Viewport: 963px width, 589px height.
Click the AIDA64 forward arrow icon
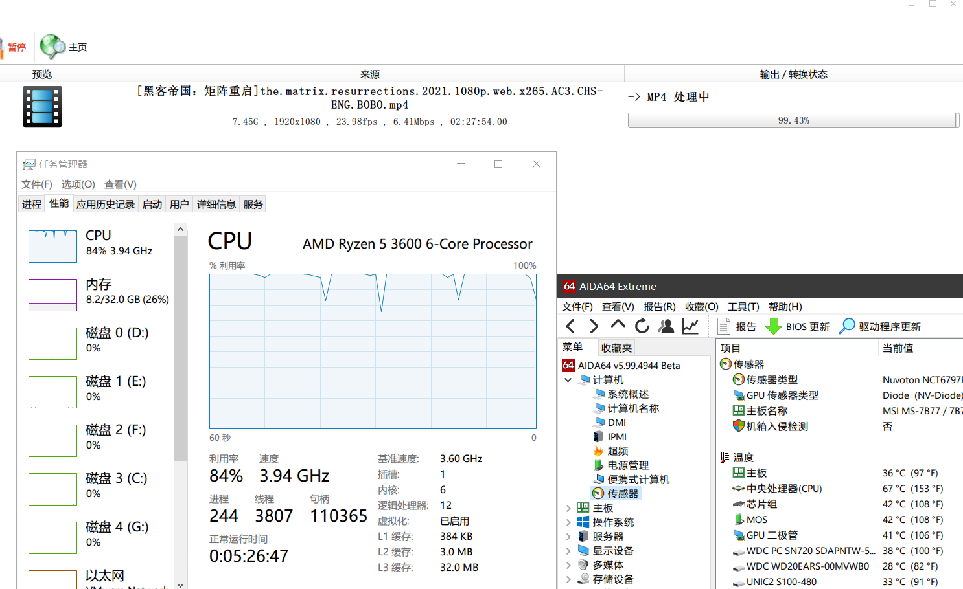[594, 326]
